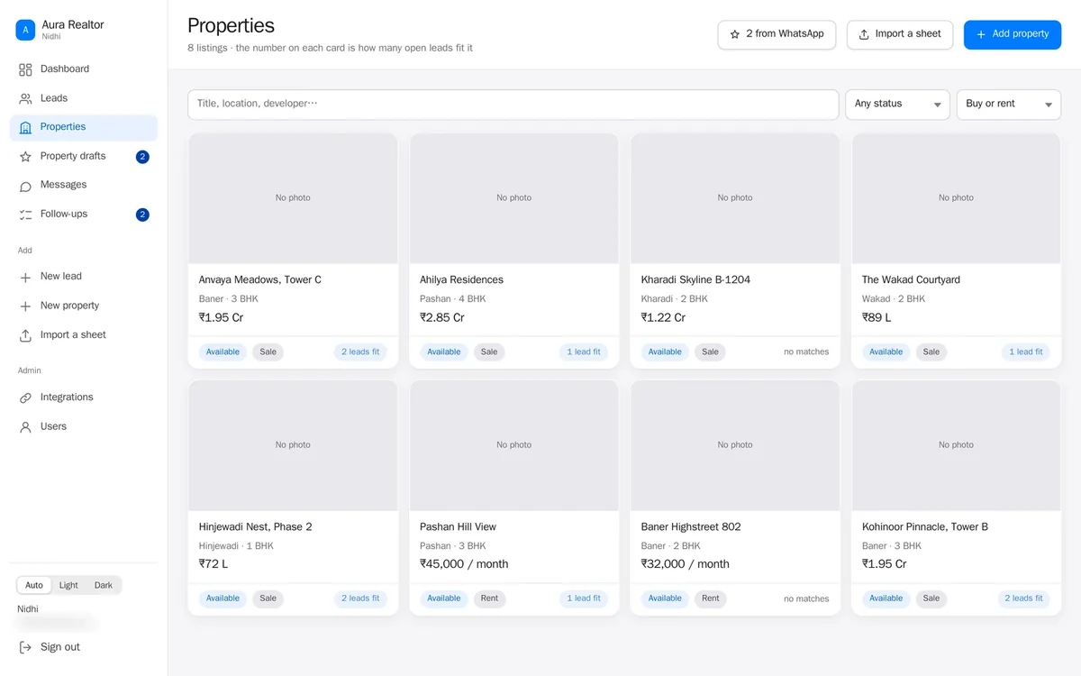Viewport: 1081px width, 676px height.
Task: Open Kharadi Skyline B-1204 listing title
Action: click(695, 280)
